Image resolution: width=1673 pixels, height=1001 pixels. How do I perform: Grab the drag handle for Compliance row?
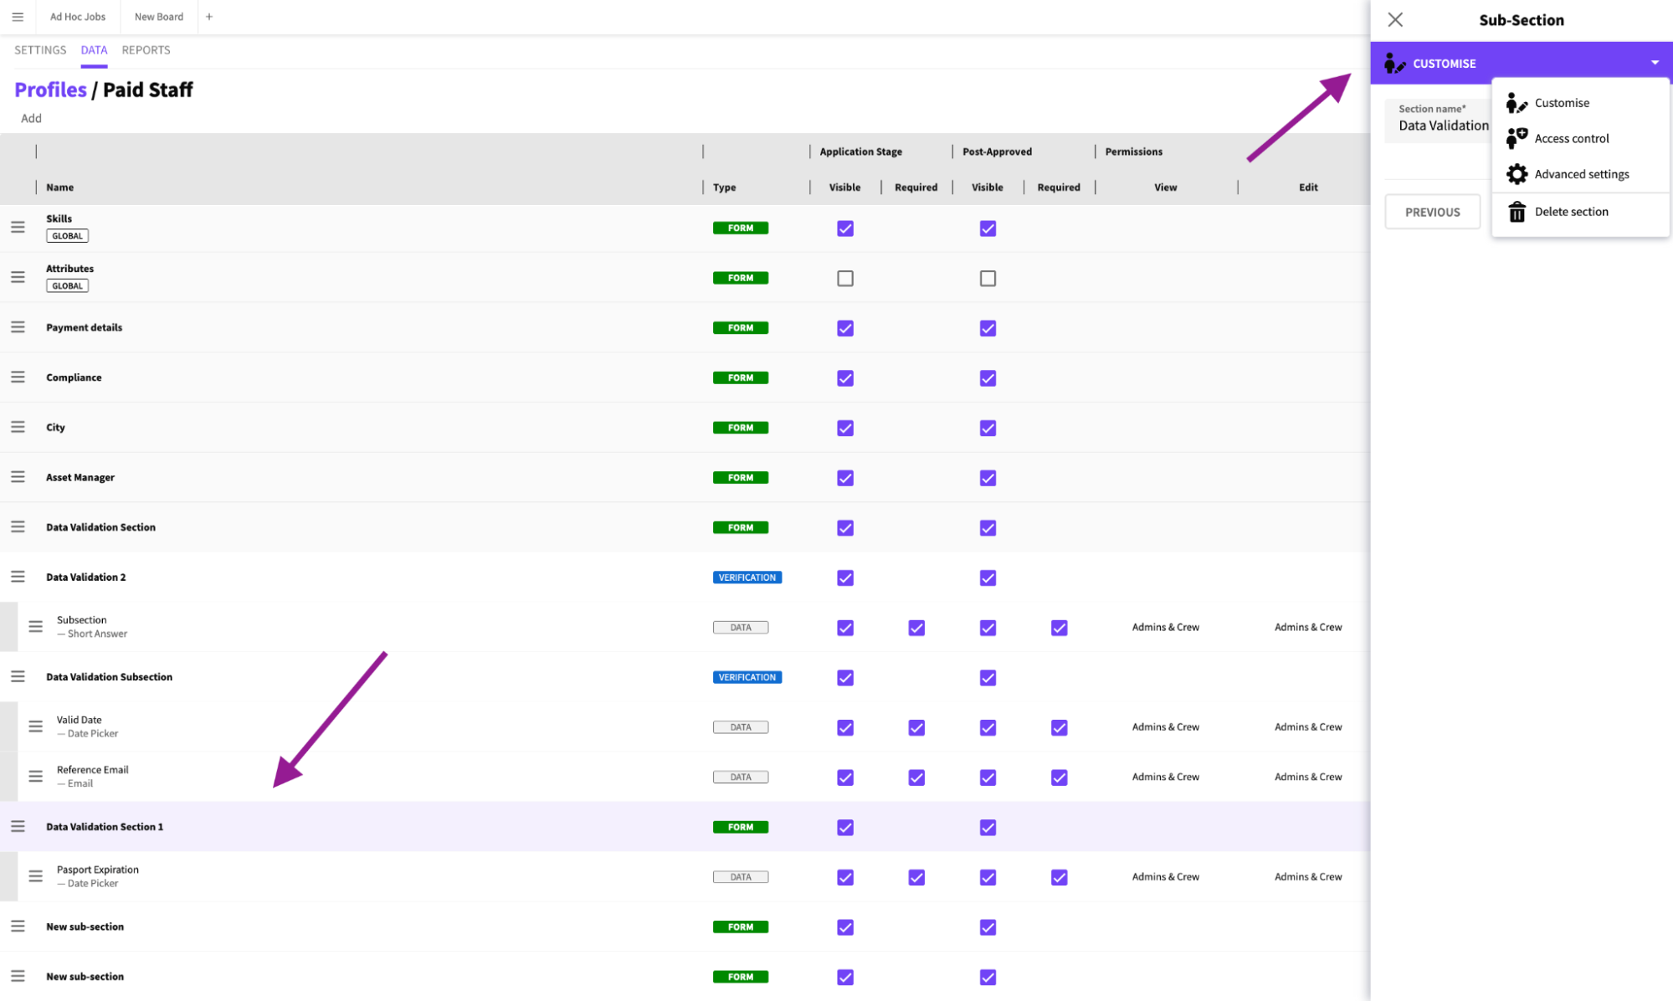pyautogui.click(x=18, y=377)
